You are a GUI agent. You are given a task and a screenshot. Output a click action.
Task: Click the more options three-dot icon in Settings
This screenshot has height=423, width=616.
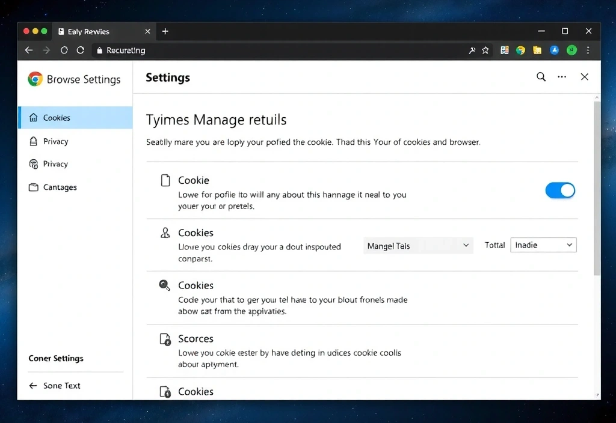coord(562,77)
